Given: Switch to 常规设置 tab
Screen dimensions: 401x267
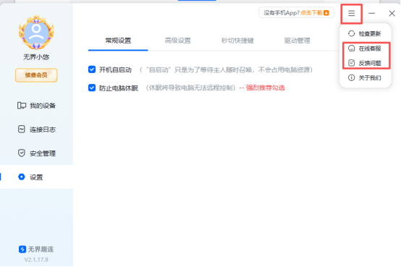Looking at the screenshot, I should pyautogui.click(x=118, y=41).
